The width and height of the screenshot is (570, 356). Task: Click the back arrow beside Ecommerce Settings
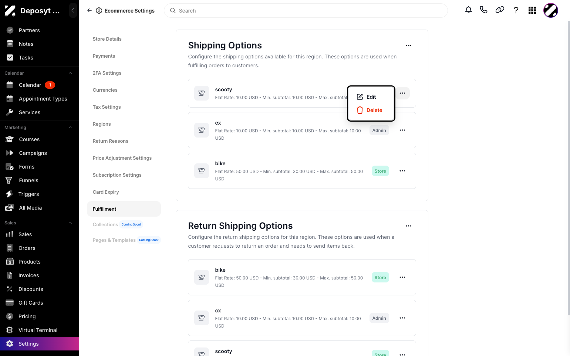tap(89, 11)
